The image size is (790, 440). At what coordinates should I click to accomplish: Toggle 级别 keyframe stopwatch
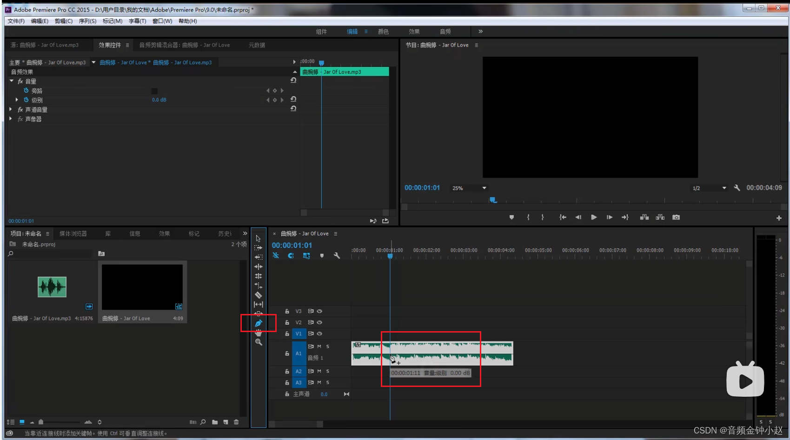pyautogui.click(x=26, y=100)
